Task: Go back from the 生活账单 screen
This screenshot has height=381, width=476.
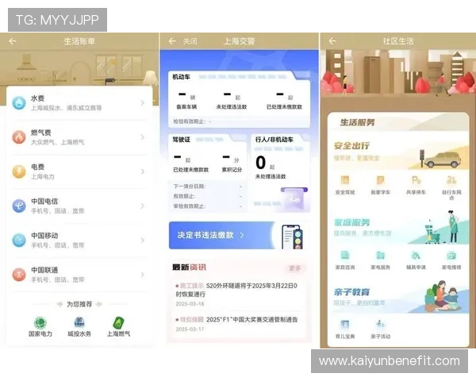Action: (x=13, y=41)
